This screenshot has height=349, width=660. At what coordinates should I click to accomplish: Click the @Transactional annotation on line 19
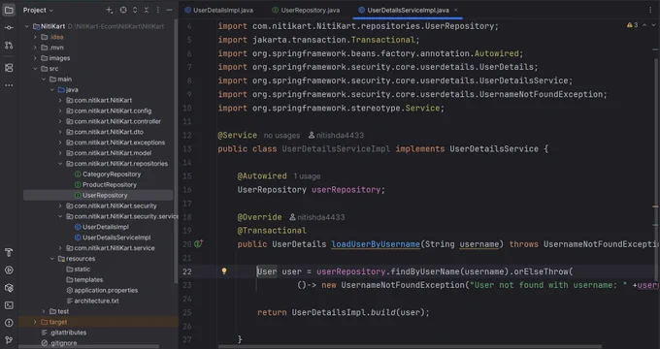coord(272,231)
